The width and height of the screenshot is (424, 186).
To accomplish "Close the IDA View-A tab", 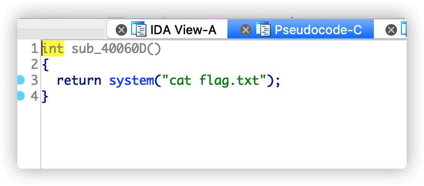I will point(121,30).
